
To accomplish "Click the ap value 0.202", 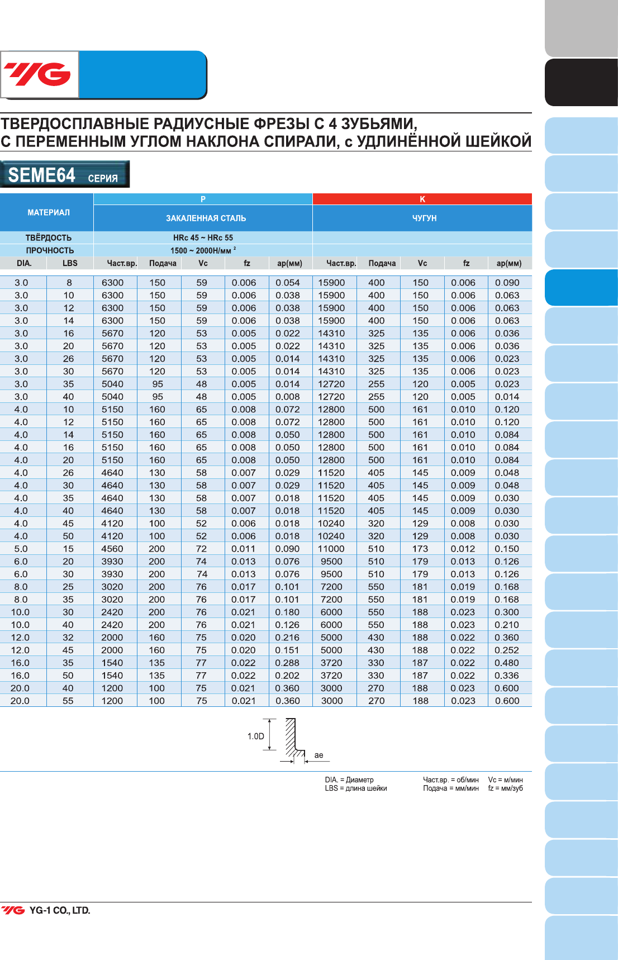I will coord(287,676).
